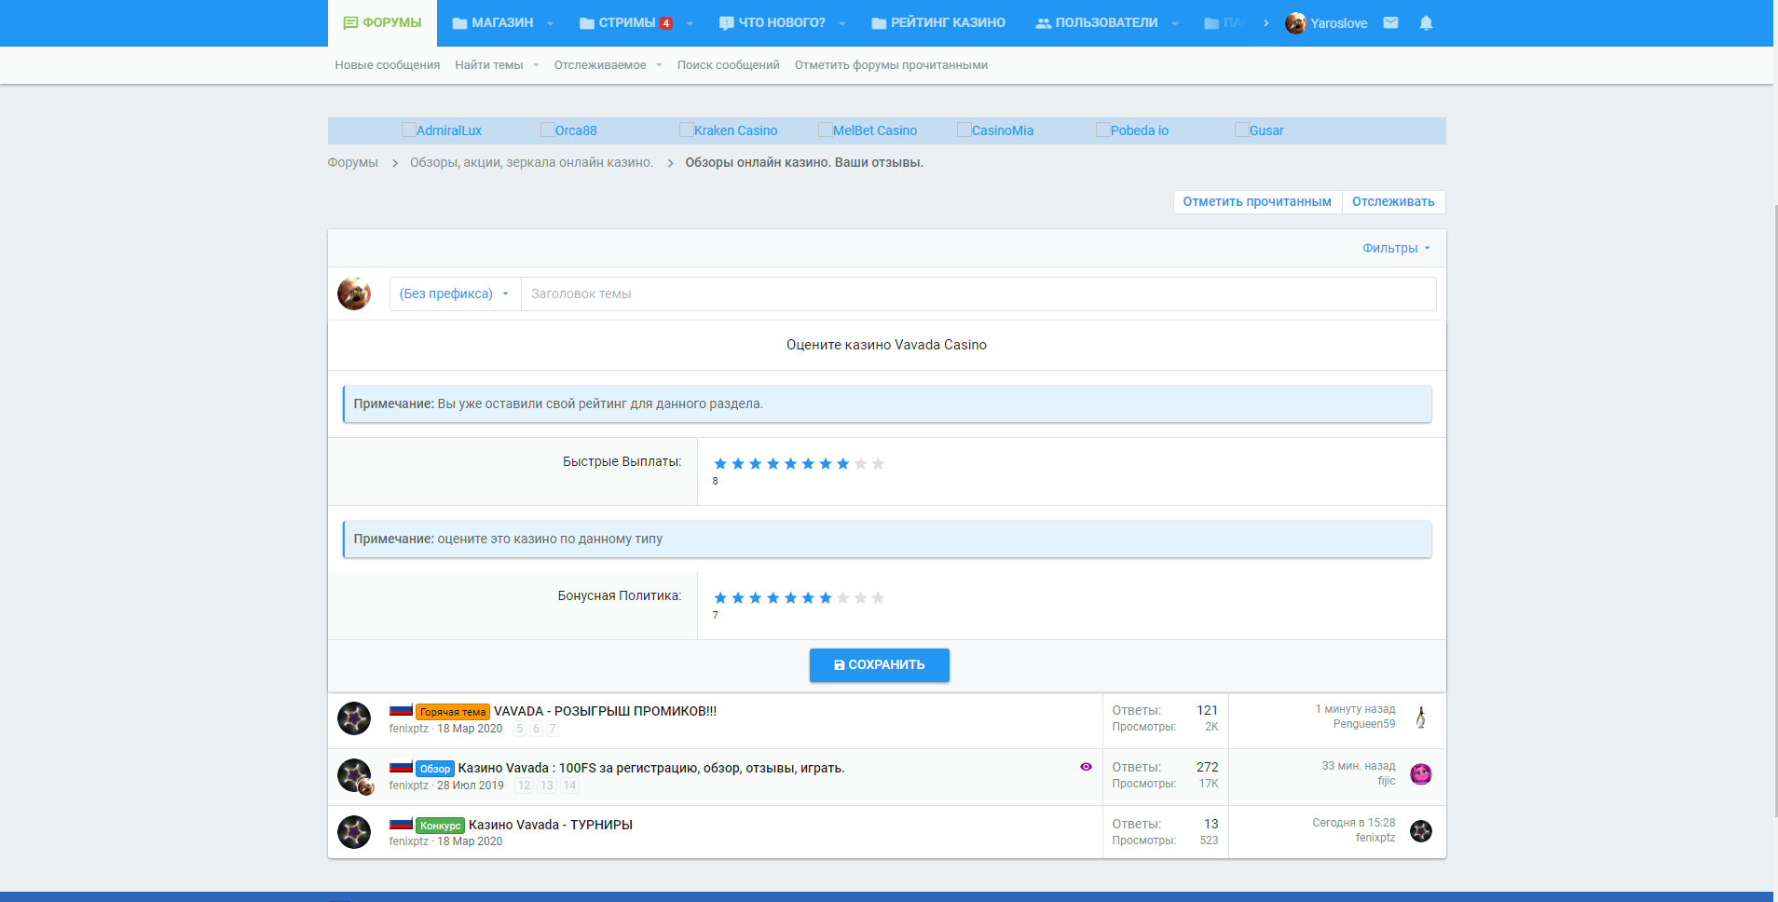Click into the Заголовок темы field
The image size is (1778, 902).
coord(978,294)
